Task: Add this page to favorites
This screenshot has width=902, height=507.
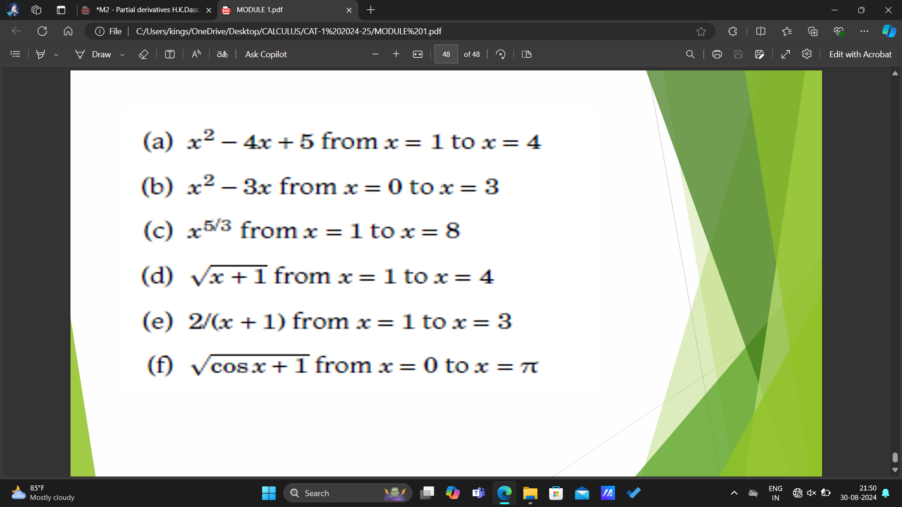Action: [x=701, y=31]
